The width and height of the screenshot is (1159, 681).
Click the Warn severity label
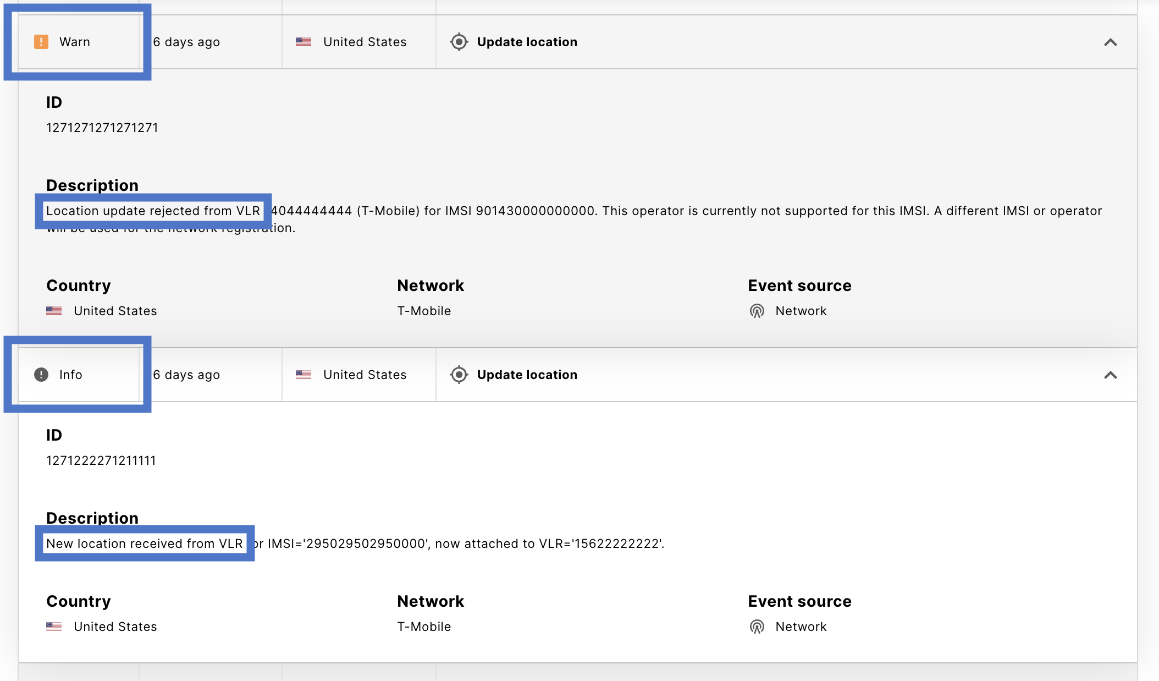[75, 42]
